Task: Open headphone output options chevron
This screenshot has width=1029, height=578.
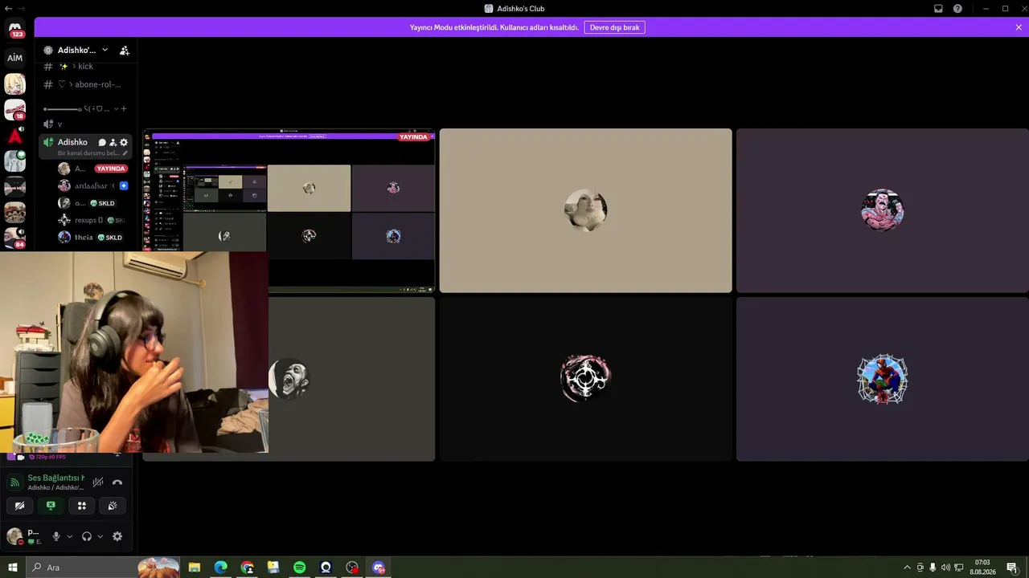Action: point(100,536)
